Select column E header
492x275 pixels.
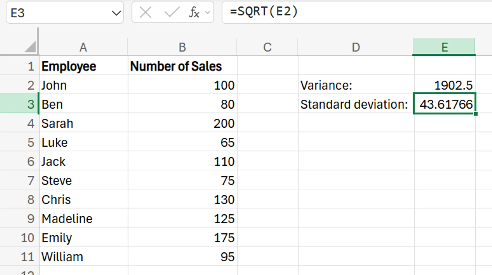point(444,47)
